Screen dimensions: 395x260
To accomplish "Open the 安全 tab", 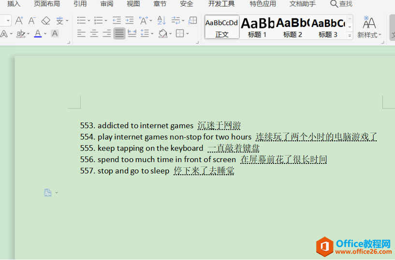I will [187, 3].
